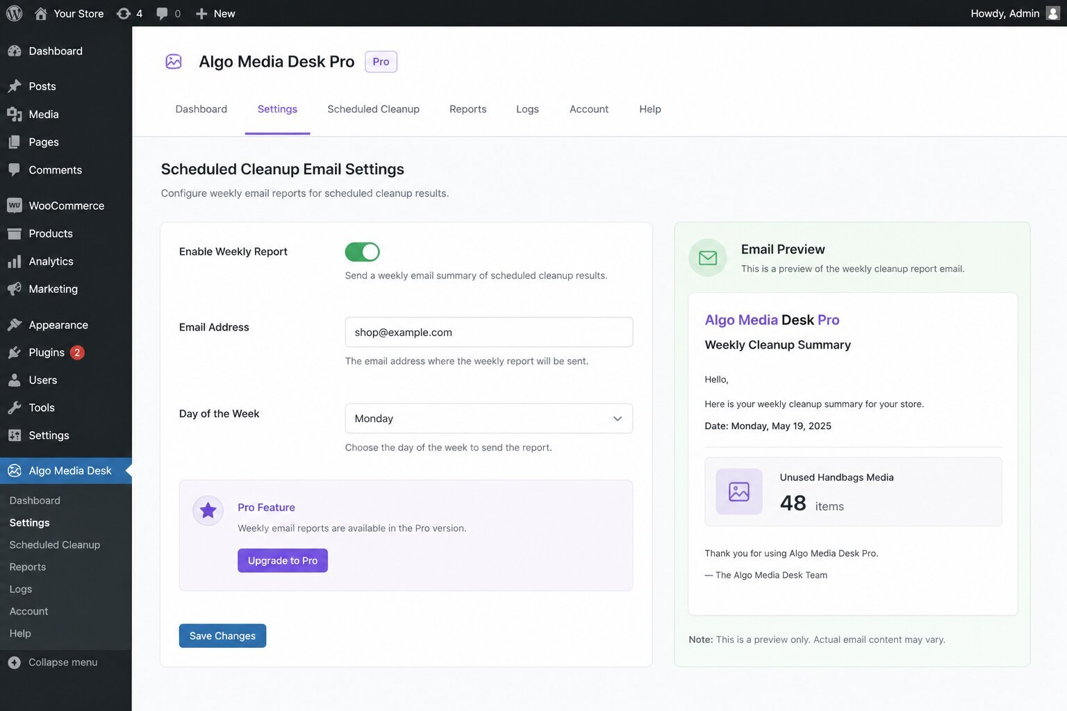Click the Weekly Cleanup Summary heading
Viewport: 1067px width, 711px height.
tap(777, 344)
